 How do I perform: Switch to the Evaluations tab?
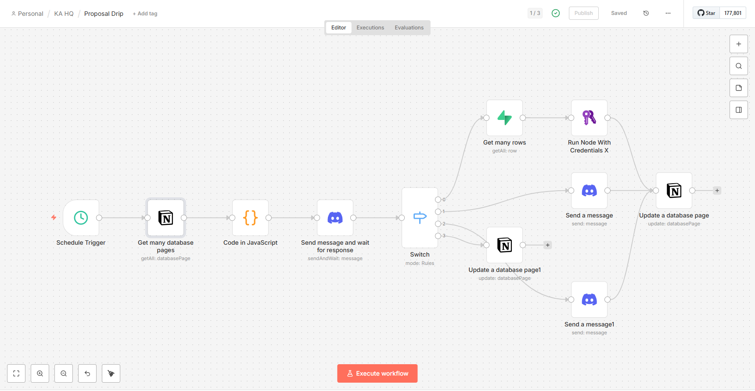(409, 28)
